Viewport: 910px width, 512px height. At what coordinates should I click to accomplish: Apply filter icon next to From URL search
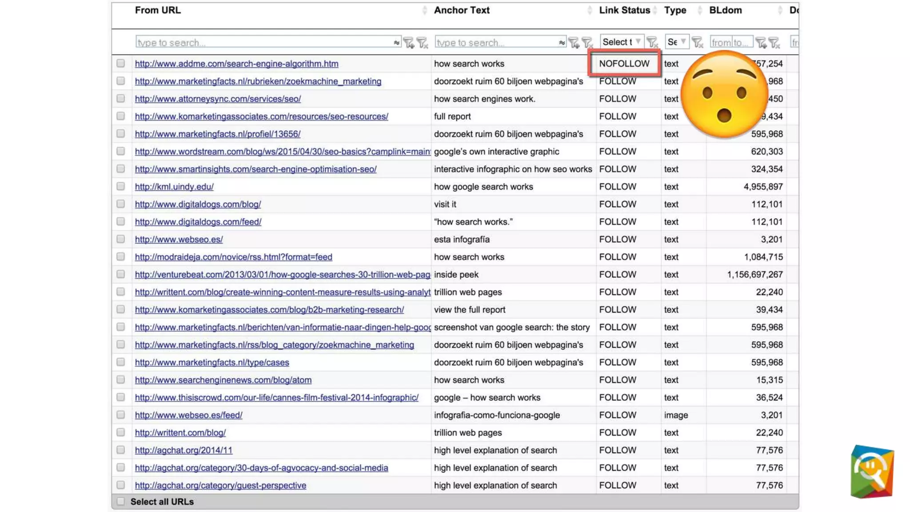click(408, 43)
